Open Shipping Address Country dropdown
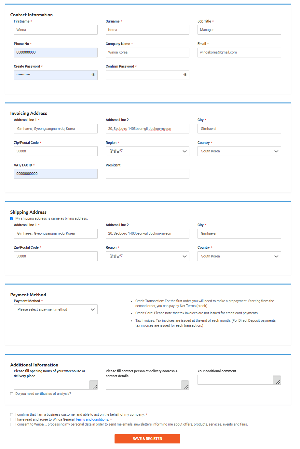 point(239,256)
